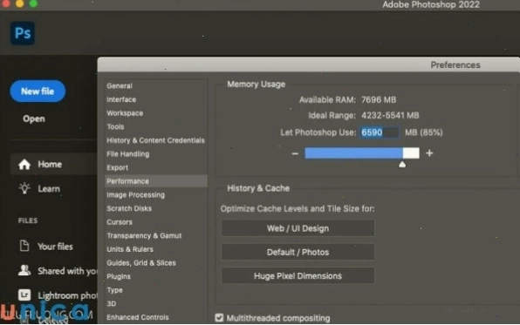Viewport: 520px width, 325px height.
Task: Open Type preferences
Action: tap(114, 290)
